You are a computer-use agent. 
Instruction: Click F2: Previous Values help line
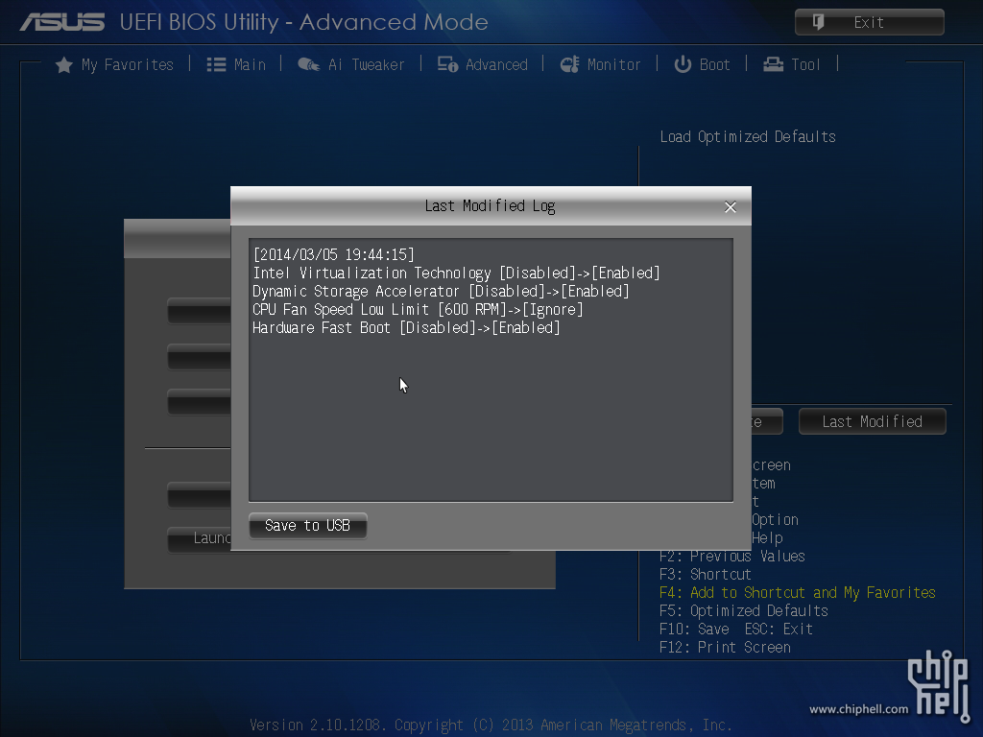(x=732, y=557)
